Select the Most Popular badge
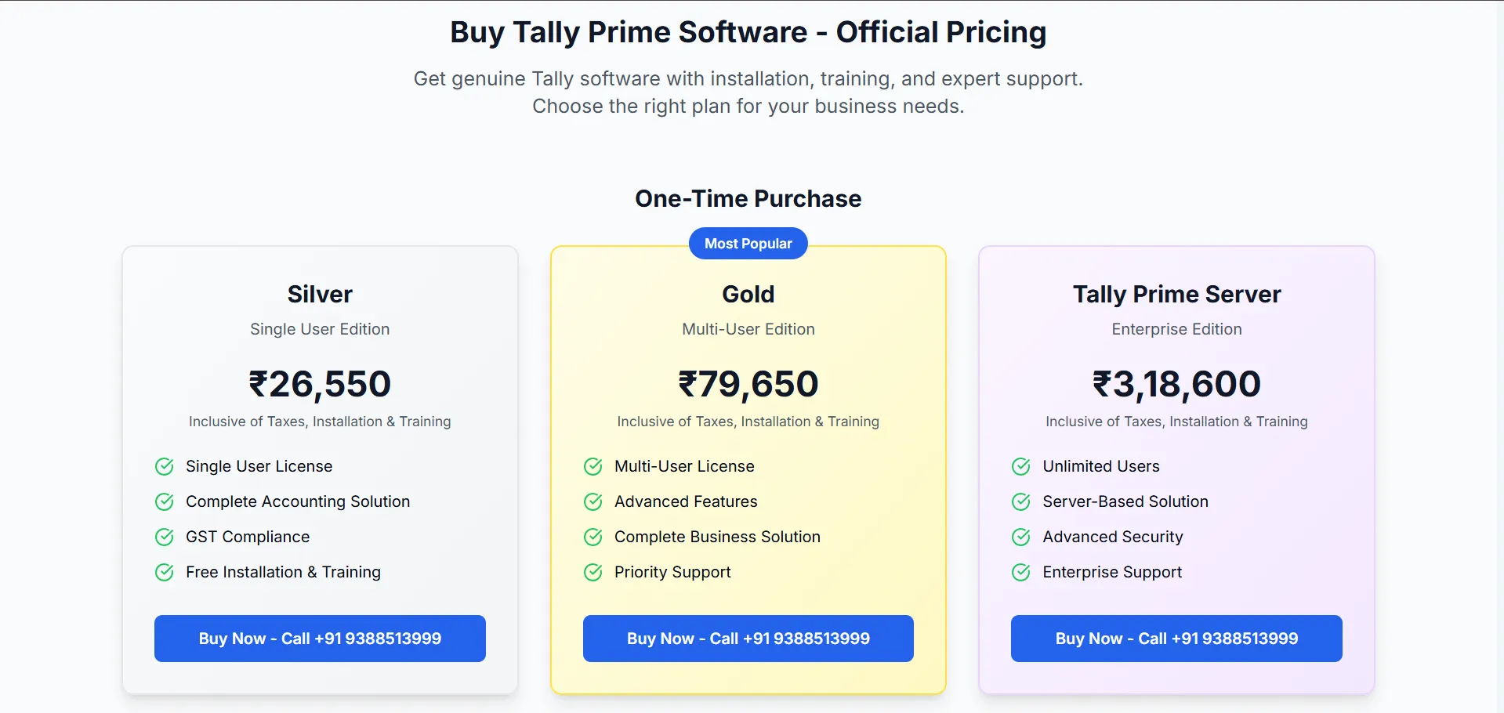 click(x=748, y=243)
